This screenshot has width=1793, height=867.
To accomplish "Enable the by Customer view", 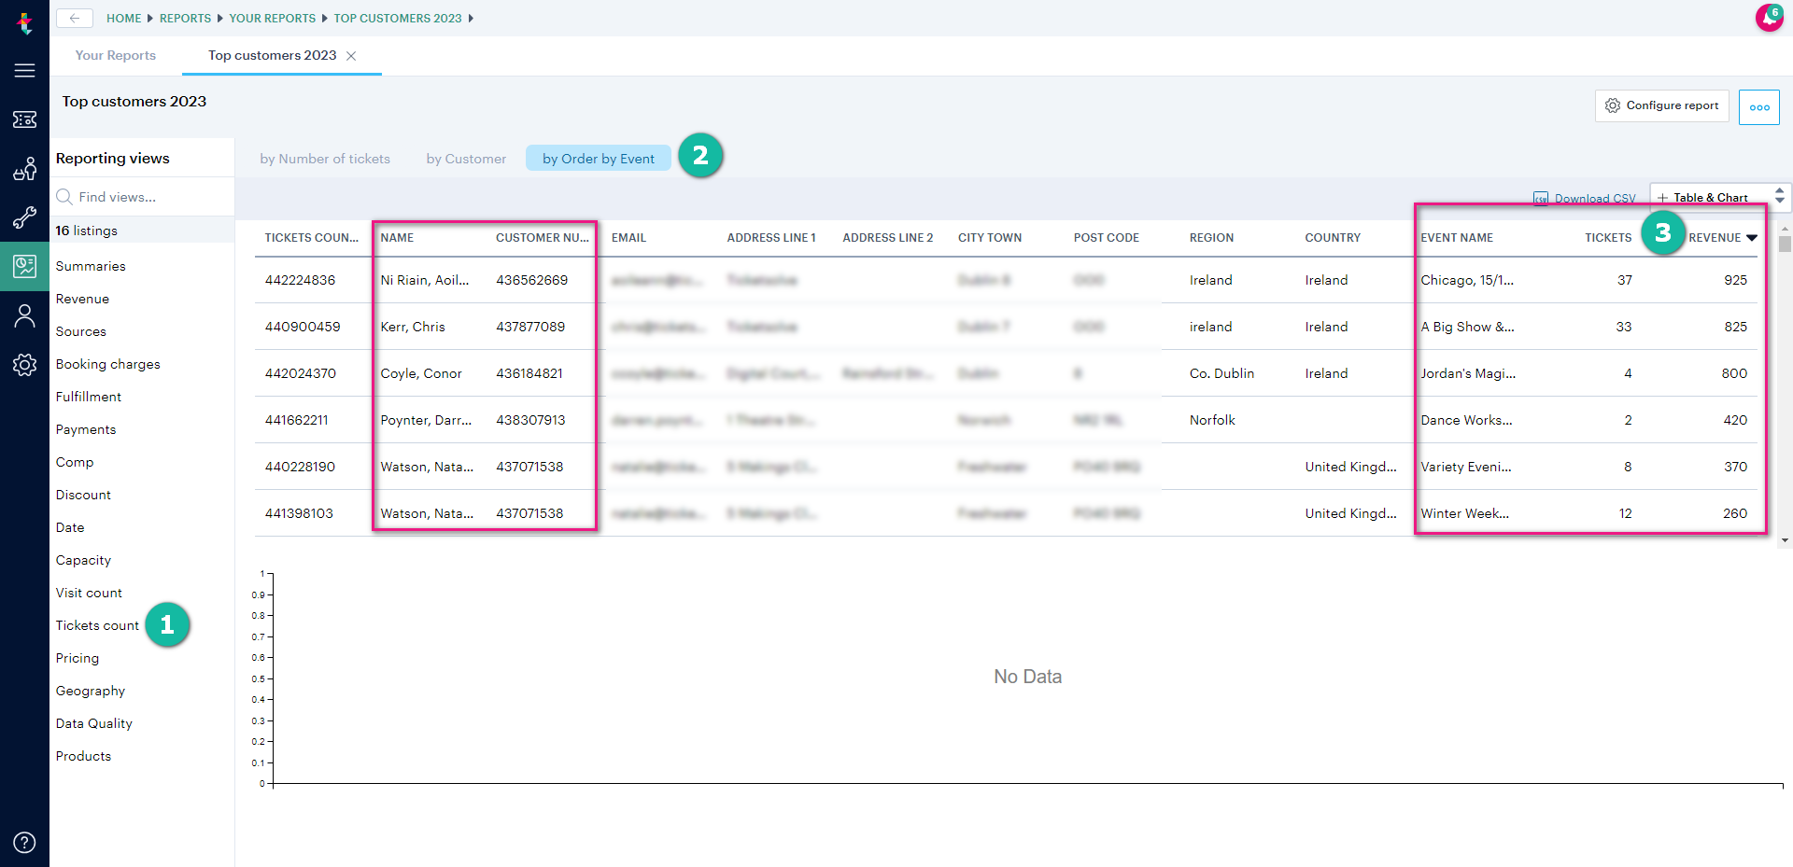I will click(465, 159).
